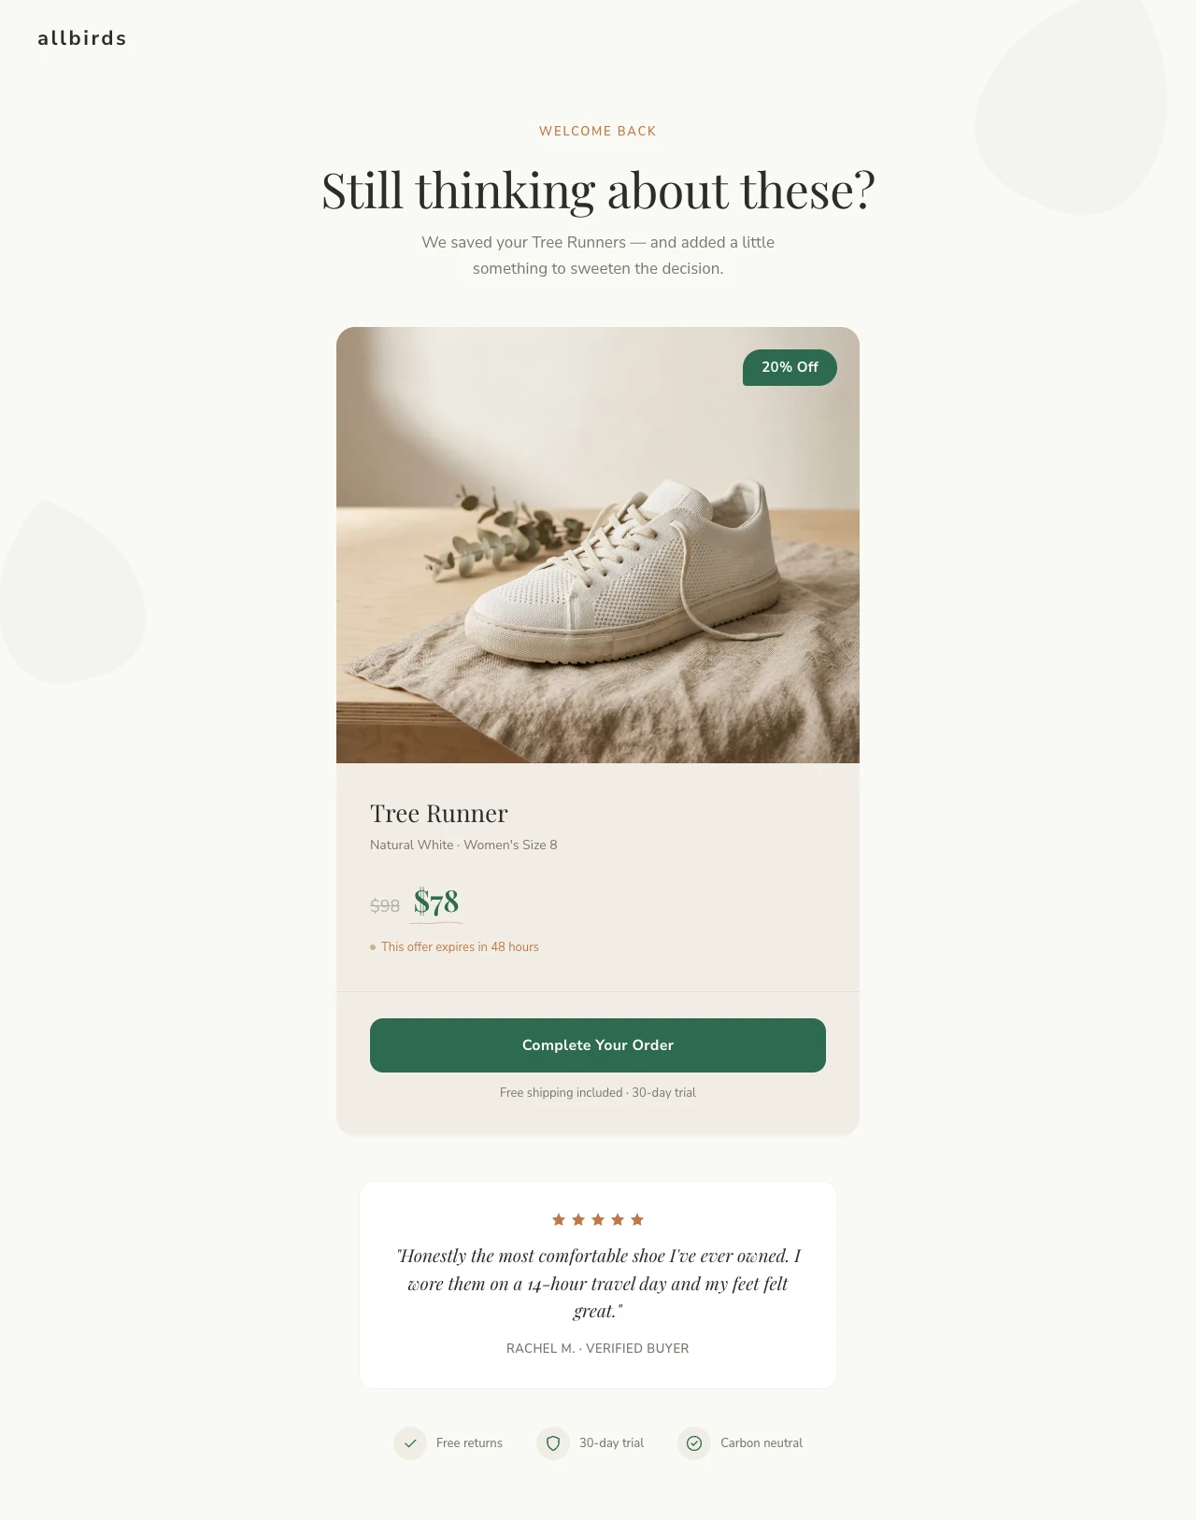Click the discounted $78 price
Viewport: 1196px width, 1520px height.
pyautogui.click(x=436, y=902)
